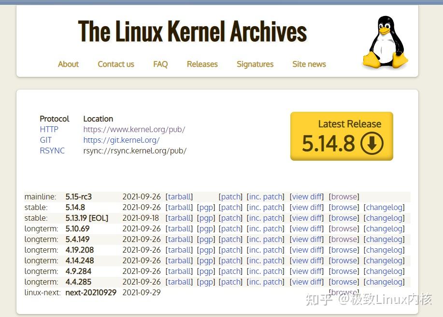
Task: Open the Site news page
Action: coord(309,64)
